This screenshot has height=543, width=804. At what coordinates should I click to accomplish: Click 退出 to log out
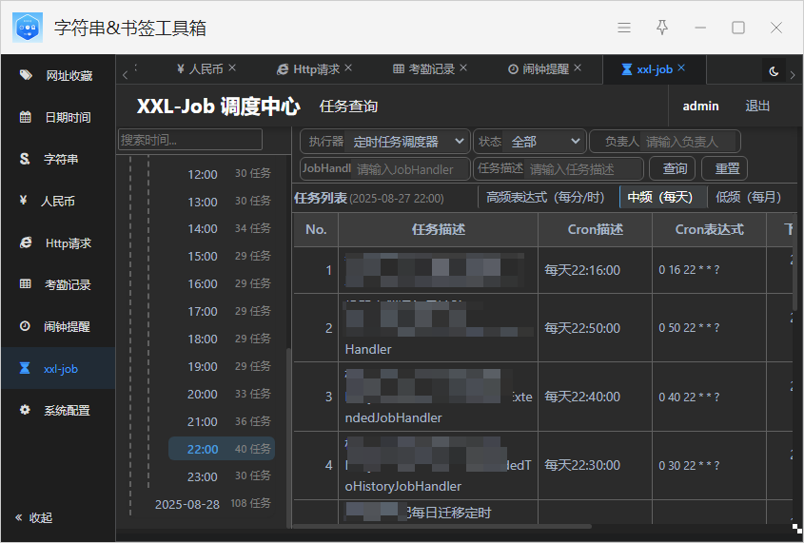(757, 107)
